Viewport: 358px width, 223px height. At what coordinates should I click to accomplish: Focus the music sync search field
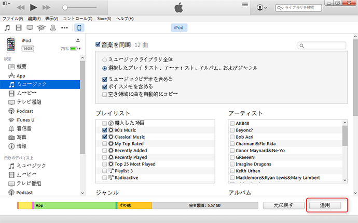point(322,46)
